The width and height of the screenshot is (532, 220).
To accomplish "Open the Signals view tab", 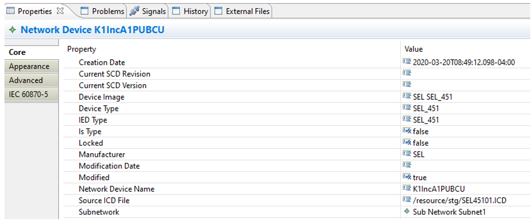I will tap(153, 12).
